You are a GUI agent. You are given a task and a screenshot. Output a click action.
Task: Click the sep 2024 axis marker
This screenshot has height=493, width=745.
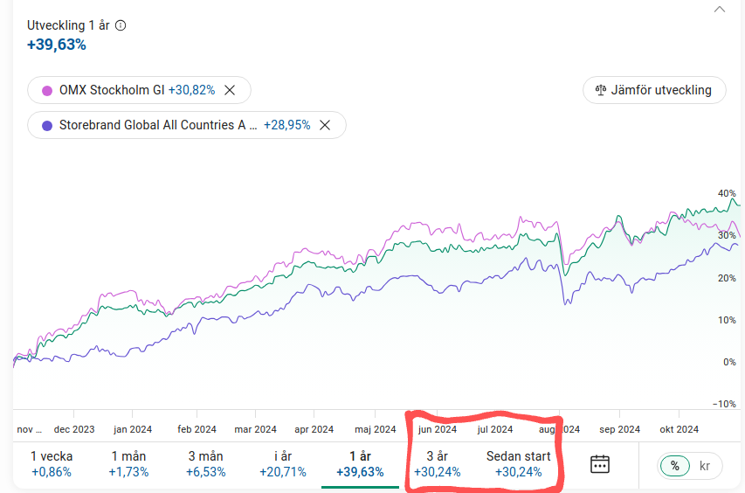(619, 429)
